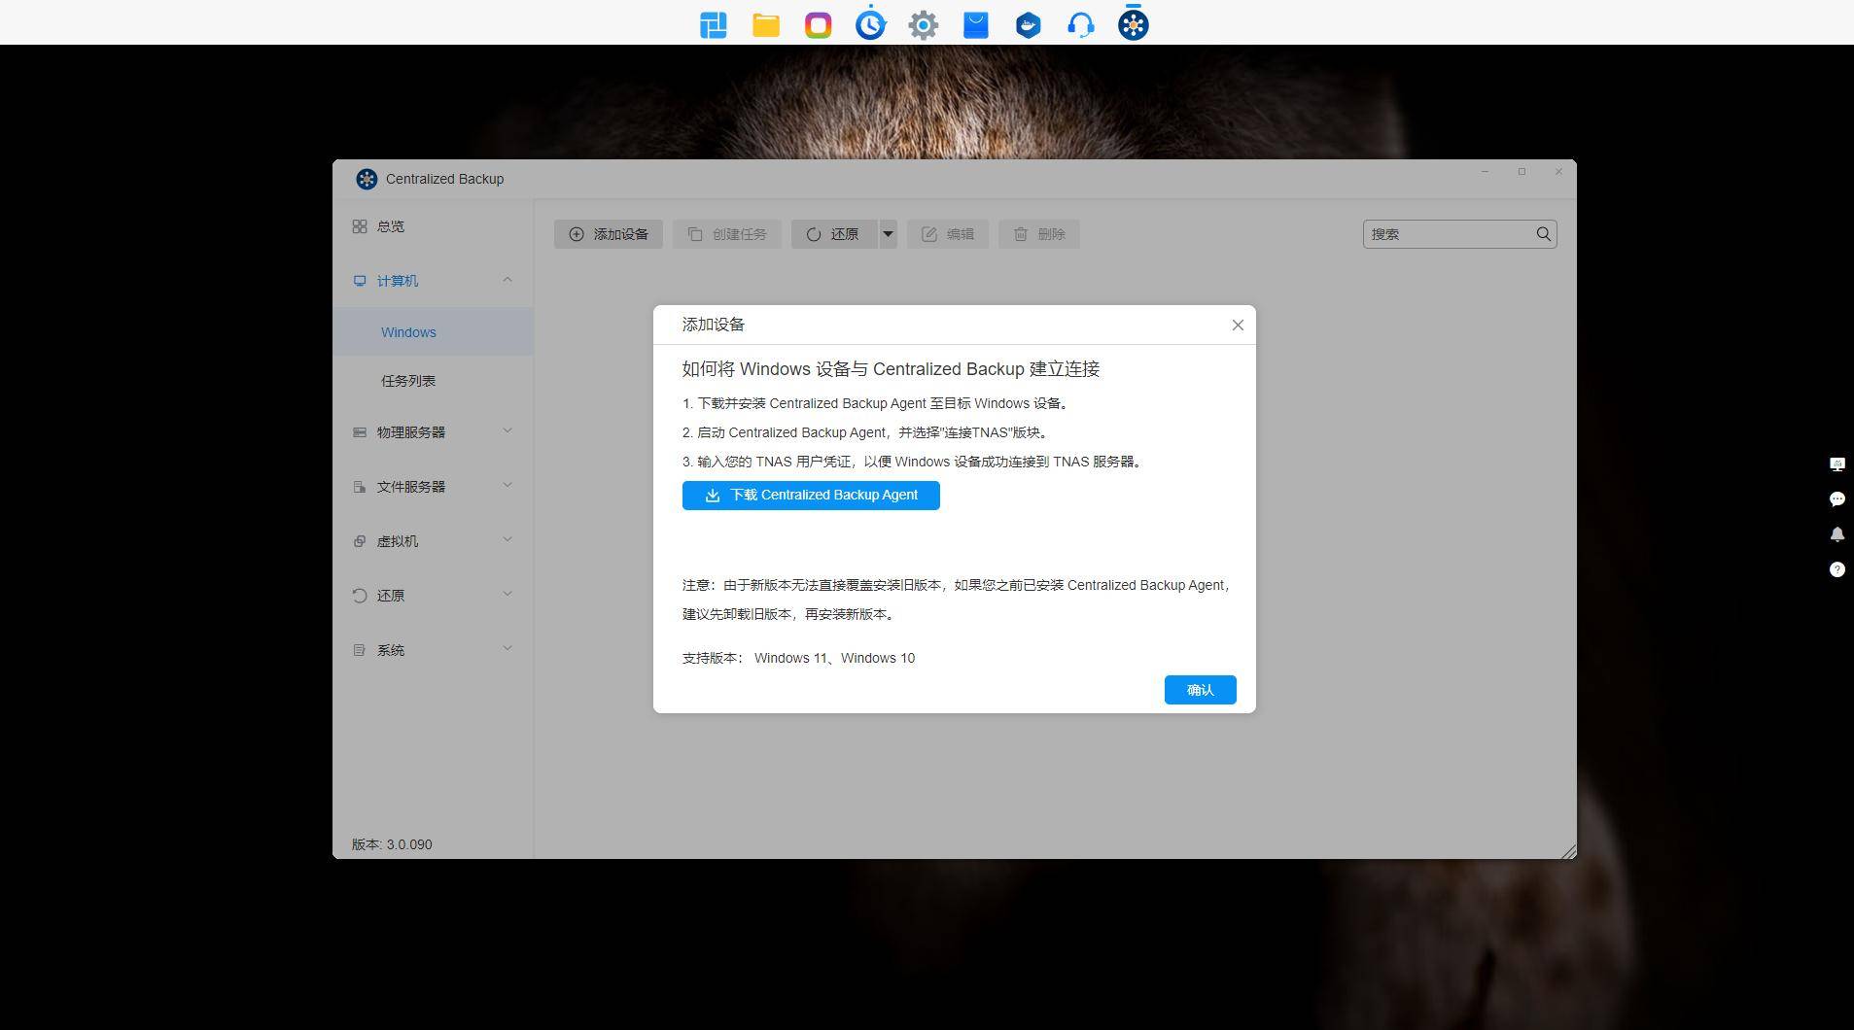Open the 还原 button dropdown arrow
1854x1030 pixels.
pos(888,234)
